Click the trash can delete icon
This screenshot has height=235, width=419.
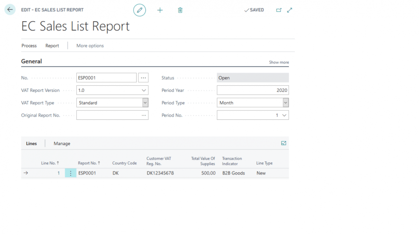tap(180, 10)
